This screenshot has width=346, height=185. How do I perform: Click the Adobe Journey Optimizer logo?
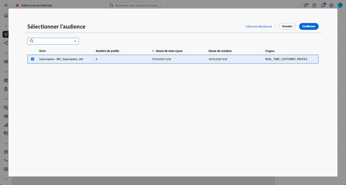17,5
